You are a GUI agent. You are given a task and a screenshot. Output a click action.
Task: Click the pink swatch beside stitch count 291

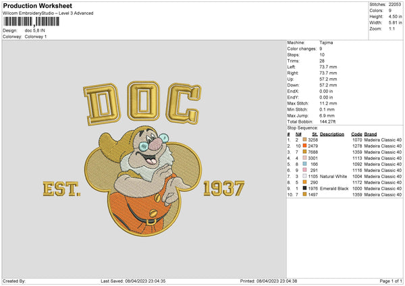click(304, 170)
